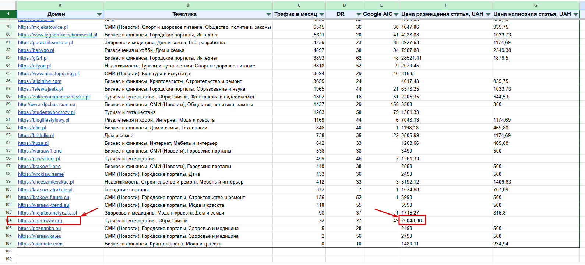This screenshot has height=265, width=585.
Task: Open the bloglifestylowy.pl link
Action: click(43, 120)
